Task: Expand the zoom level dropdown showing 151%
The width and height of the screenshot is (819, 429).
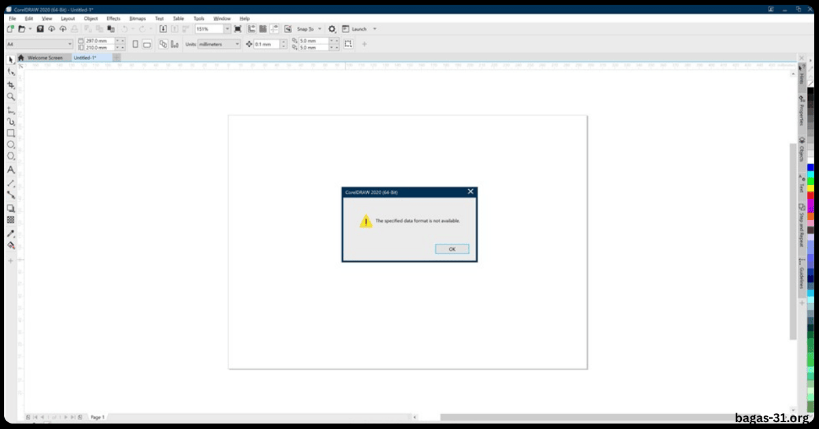Action: pos(227,29)
